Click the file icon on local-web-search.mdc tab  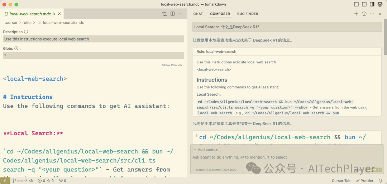point(7,14)
